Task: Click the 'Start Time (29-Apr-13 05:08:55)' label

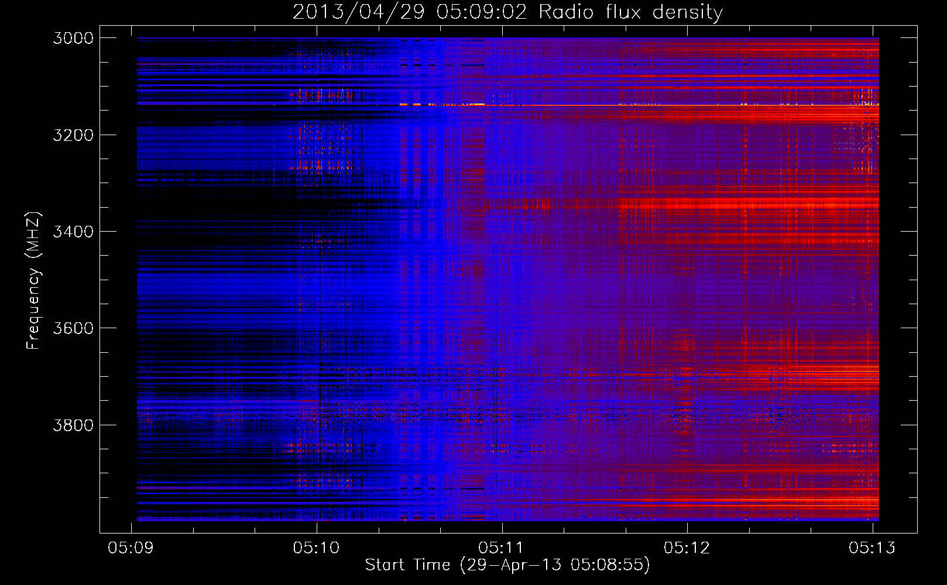Action: [507, 565]
